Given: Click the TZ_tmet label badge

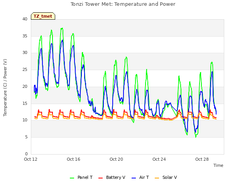Looking at the screenshot, I should (43, 16).
